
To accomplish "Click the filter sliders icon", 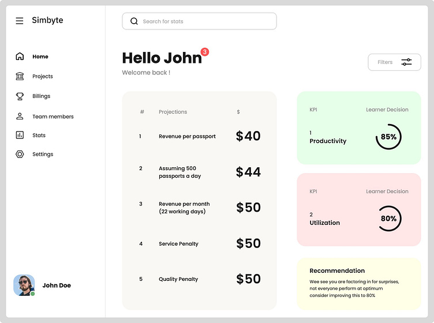I will click(406, 62).
